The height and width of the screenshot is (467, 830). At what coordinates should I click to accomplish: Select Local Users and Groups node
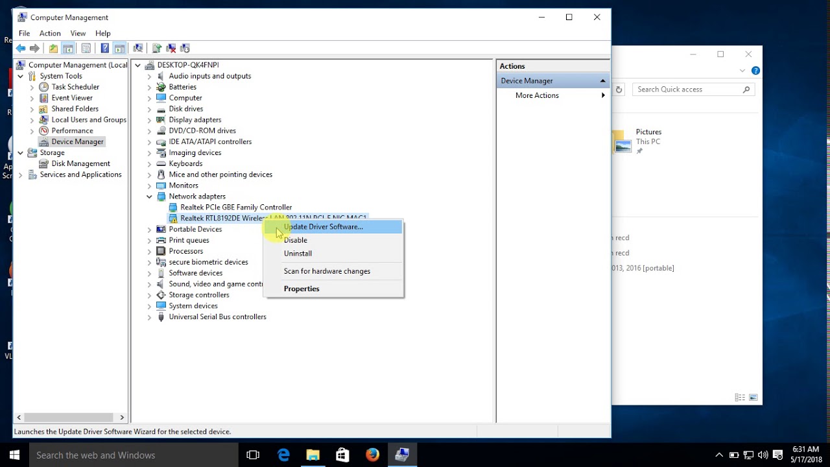(x=89, y=120)
